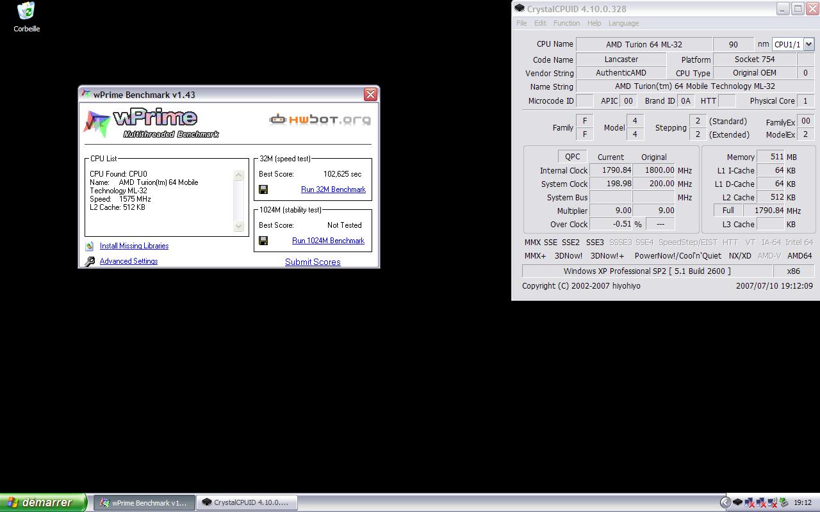Open the Language menu in CrystalCPUID
The height and width of the screenshot is (512, 820).
tap(623, 23)
